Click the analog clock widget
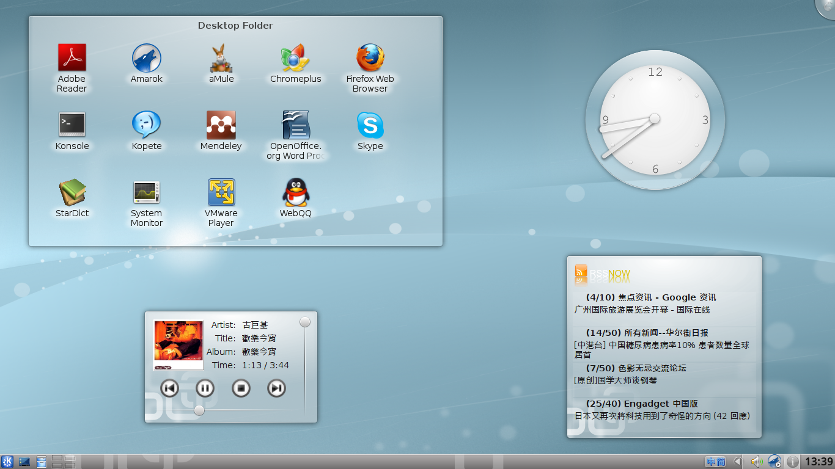Image resolution: width=835 pixels, height=469 pixels. (x=655, y=120)
